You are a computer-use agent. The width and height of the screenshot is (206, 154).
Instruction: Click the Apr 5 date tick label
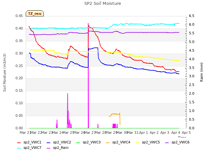(x=186, y=133)
